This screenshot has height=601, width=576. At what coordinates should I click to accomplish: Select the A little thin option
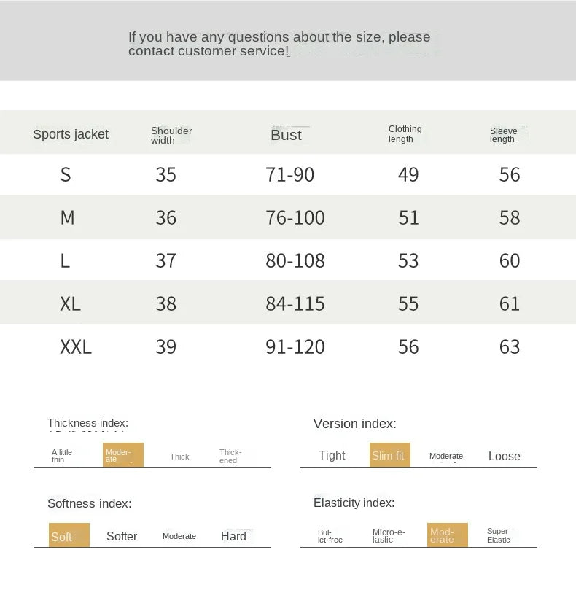[x=62, y=457]
